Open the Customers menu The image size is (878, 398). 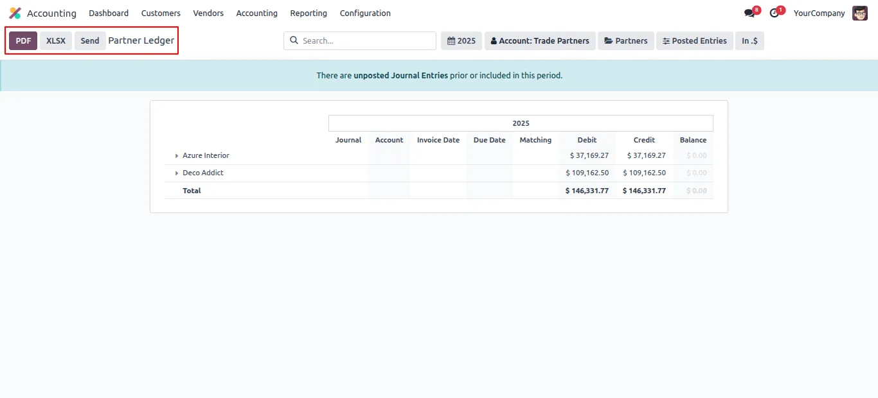coord(161,13)
